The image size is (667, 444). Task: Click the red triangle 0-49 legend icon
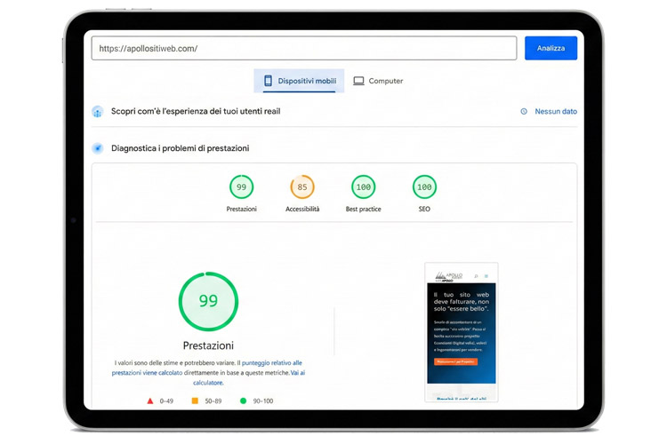tap(149, 400)
